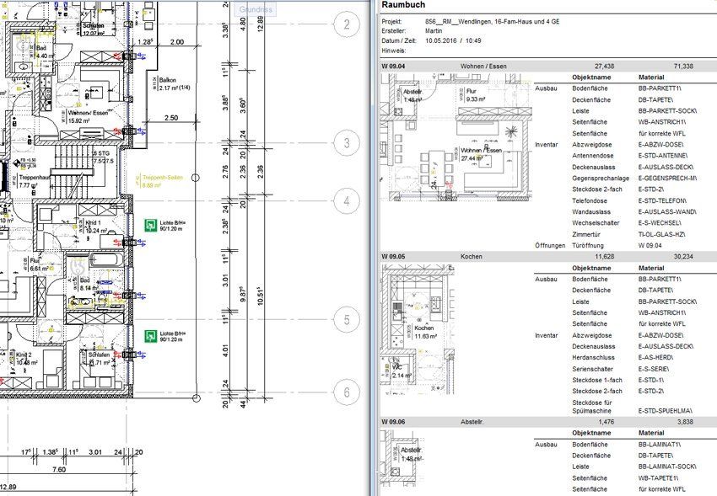Click the upper green emergency exit symbol

[152, 225]
